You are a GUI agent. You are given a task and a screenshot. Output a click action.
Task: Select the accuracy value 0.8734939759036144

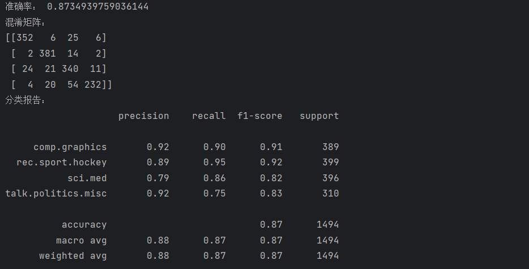click(98, 7)
